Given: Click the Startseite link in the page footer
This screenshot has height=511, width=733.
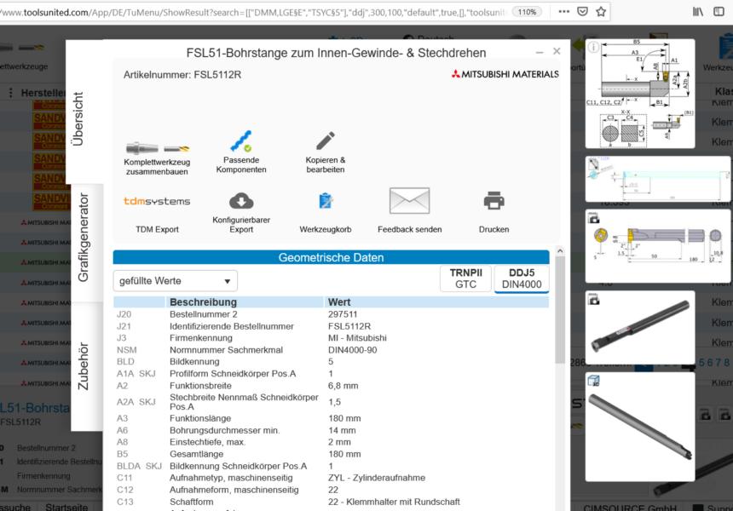Looking at the screenshot, I should tap(66, 508).
